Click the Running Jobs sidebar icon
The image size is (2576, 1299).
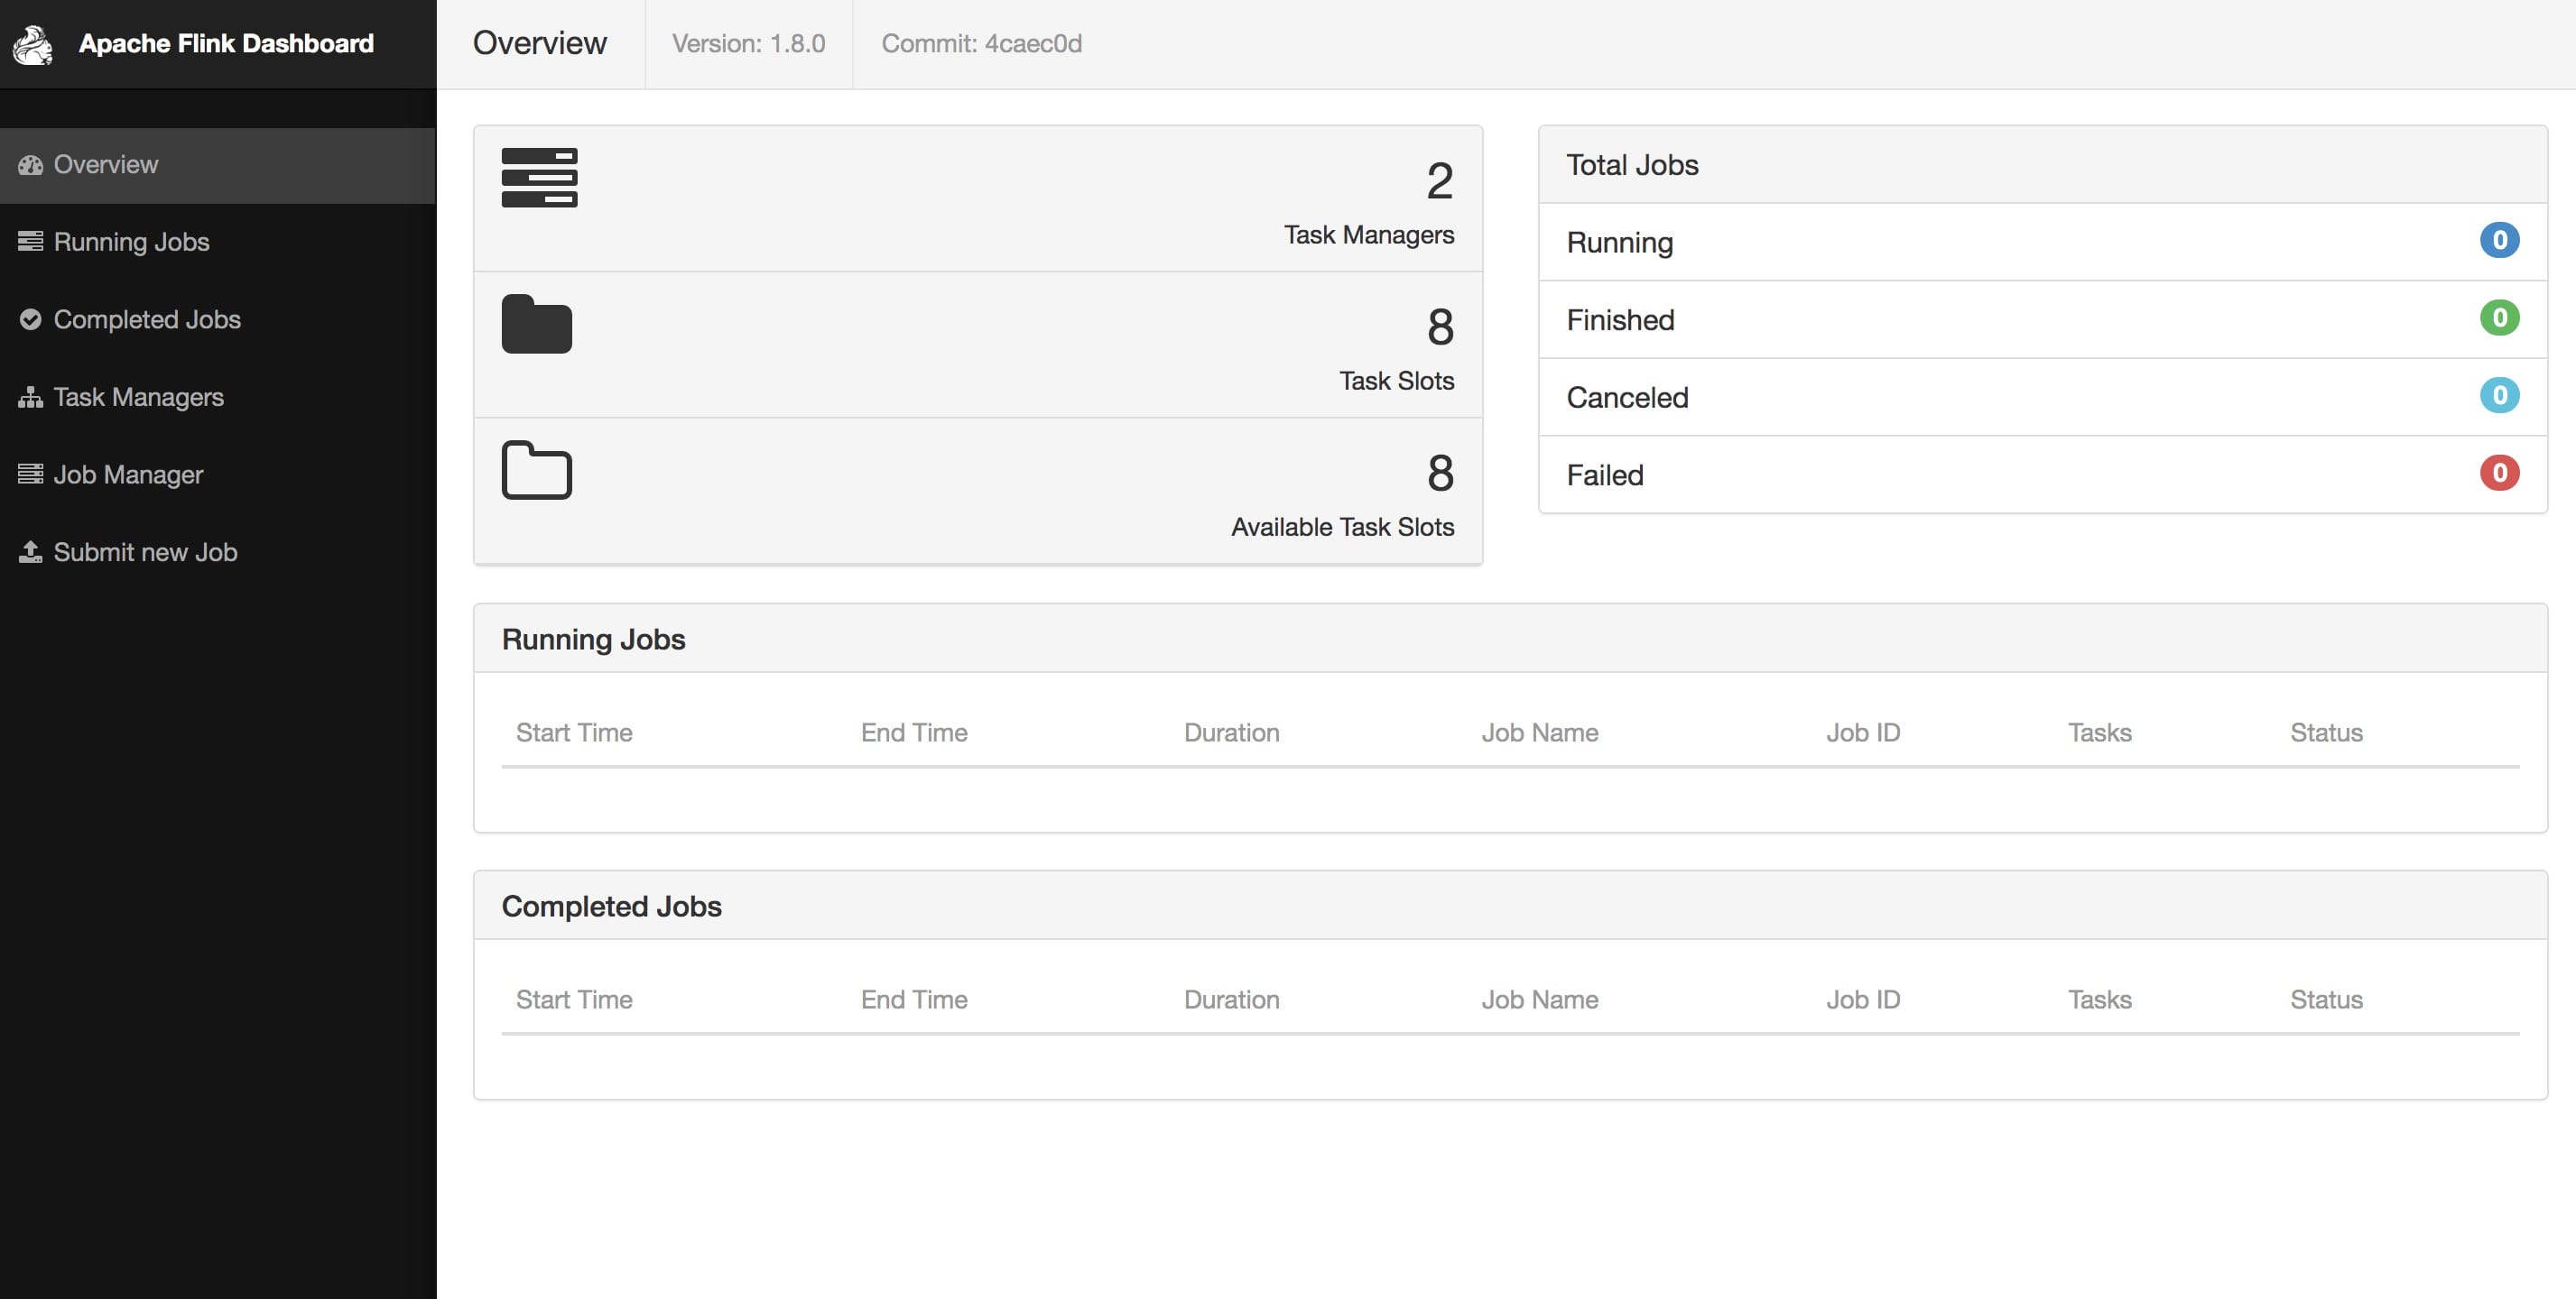pyautogui.click(x=30, y=242)
